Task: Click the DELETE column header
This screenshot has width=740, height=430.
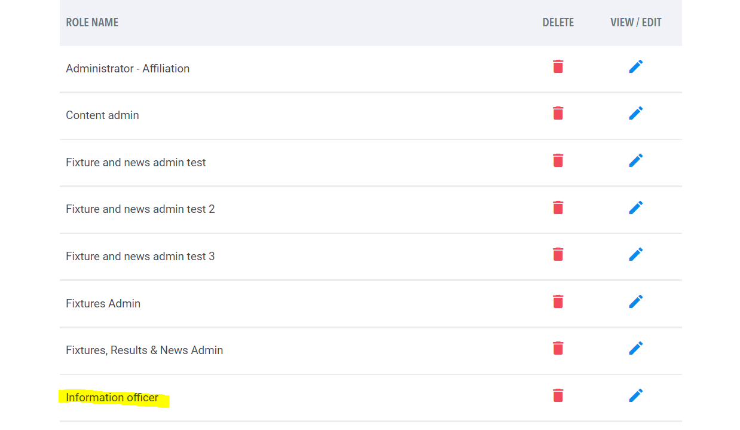Action: click(558, 23)
